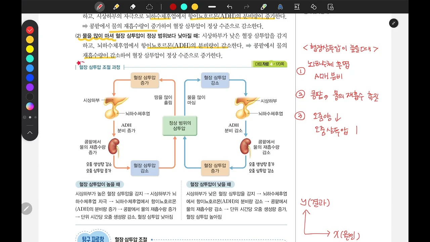Click the 땀을 많이 흘림 label
The width and height of the screenshot is (430, 242).
tap(163, 100)
